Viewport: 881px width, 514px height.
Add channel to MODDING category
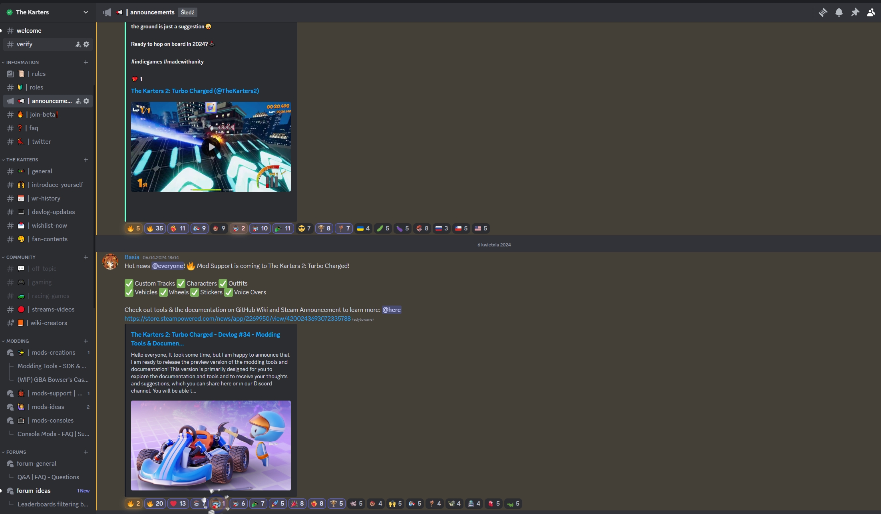(x=86, y=341)
